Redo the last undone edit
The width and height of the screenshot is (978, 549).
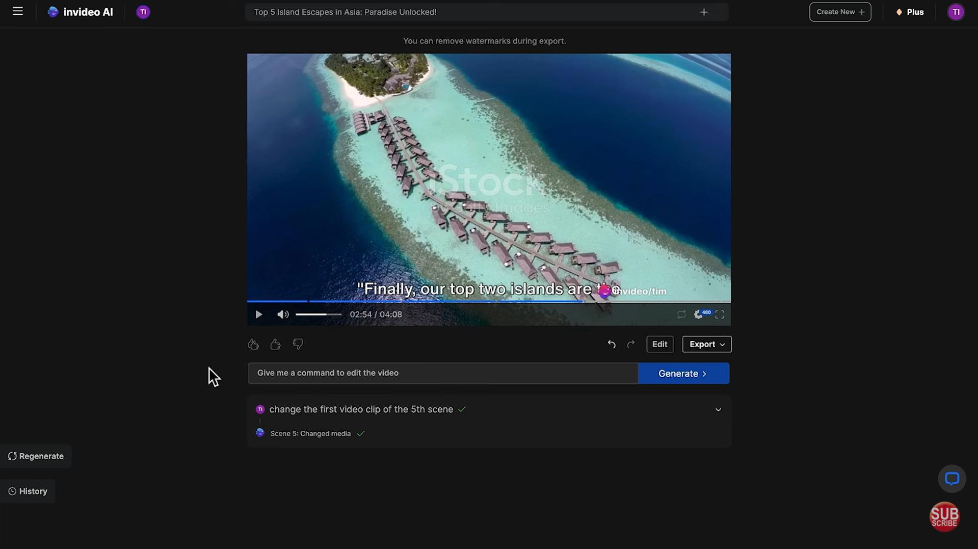click(x=630, y=344)
